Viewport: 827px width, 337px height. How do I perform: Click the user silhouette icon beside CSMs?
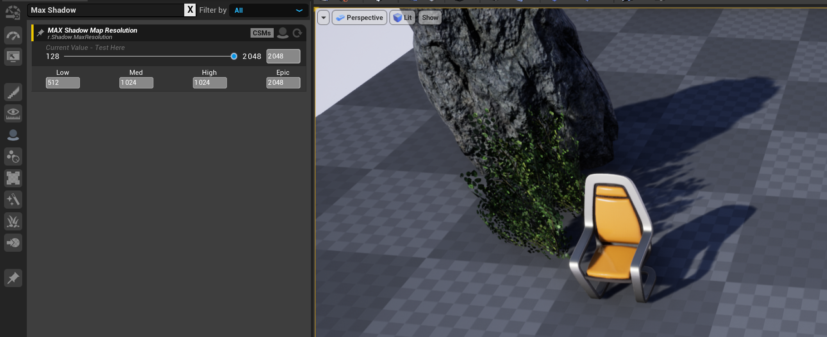tap(283, 33)
